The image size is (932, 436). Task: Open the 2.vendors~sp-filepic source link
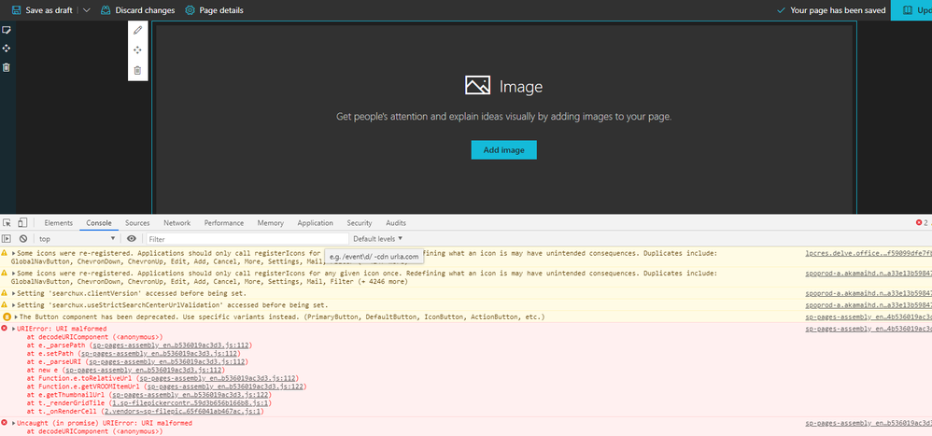(182, 411)
